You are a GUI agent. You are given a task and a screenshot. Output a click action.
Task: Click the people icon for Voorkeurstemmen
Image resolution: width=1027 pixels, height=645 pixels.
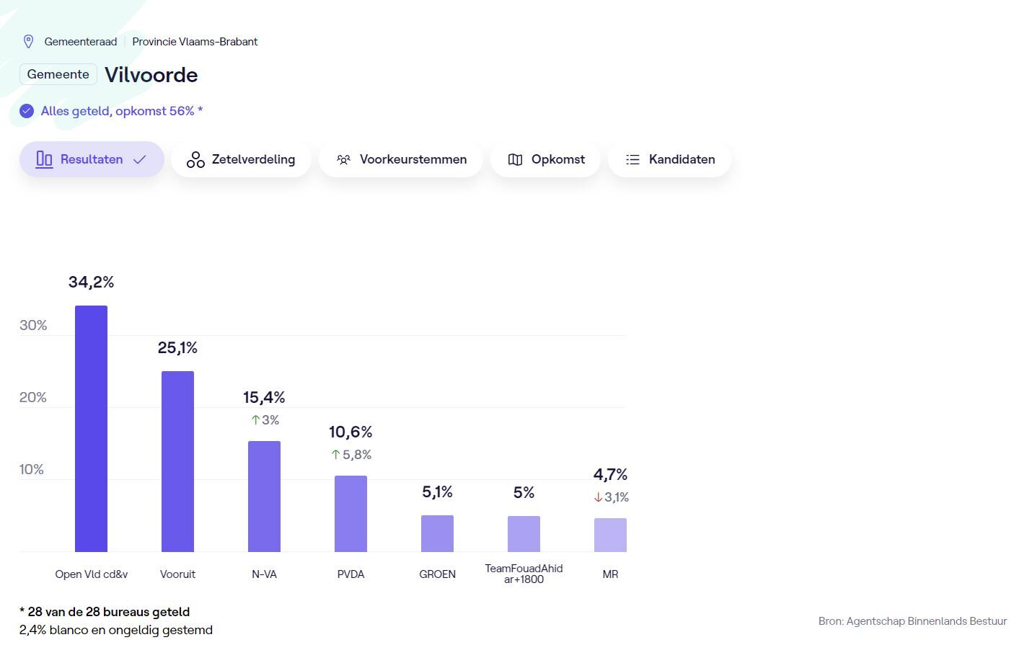tap(344, 159)
